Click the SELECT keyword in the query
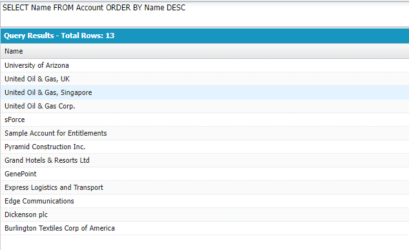 point(16,8)
